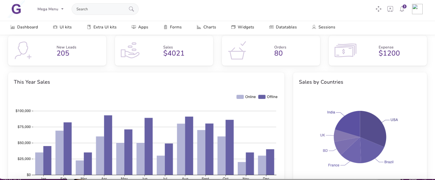
Task: Expand the Mega Menu dropdown
Action: point(51,9)
